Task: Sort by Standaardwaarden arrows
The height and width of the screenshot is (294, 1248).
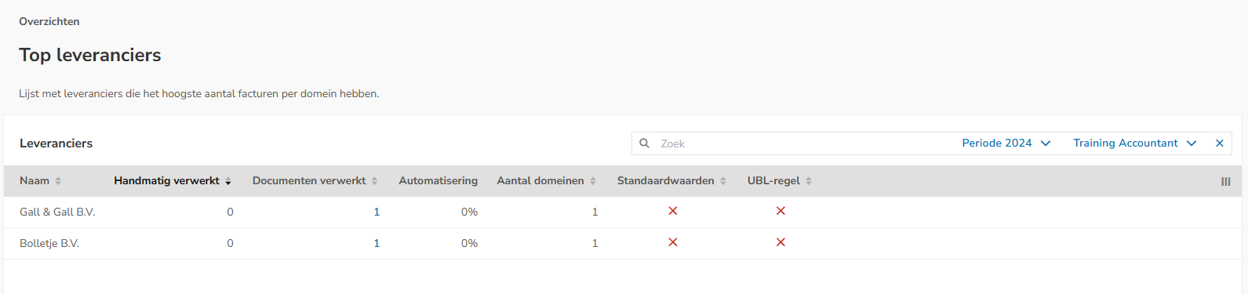Action: click(723, 181)
